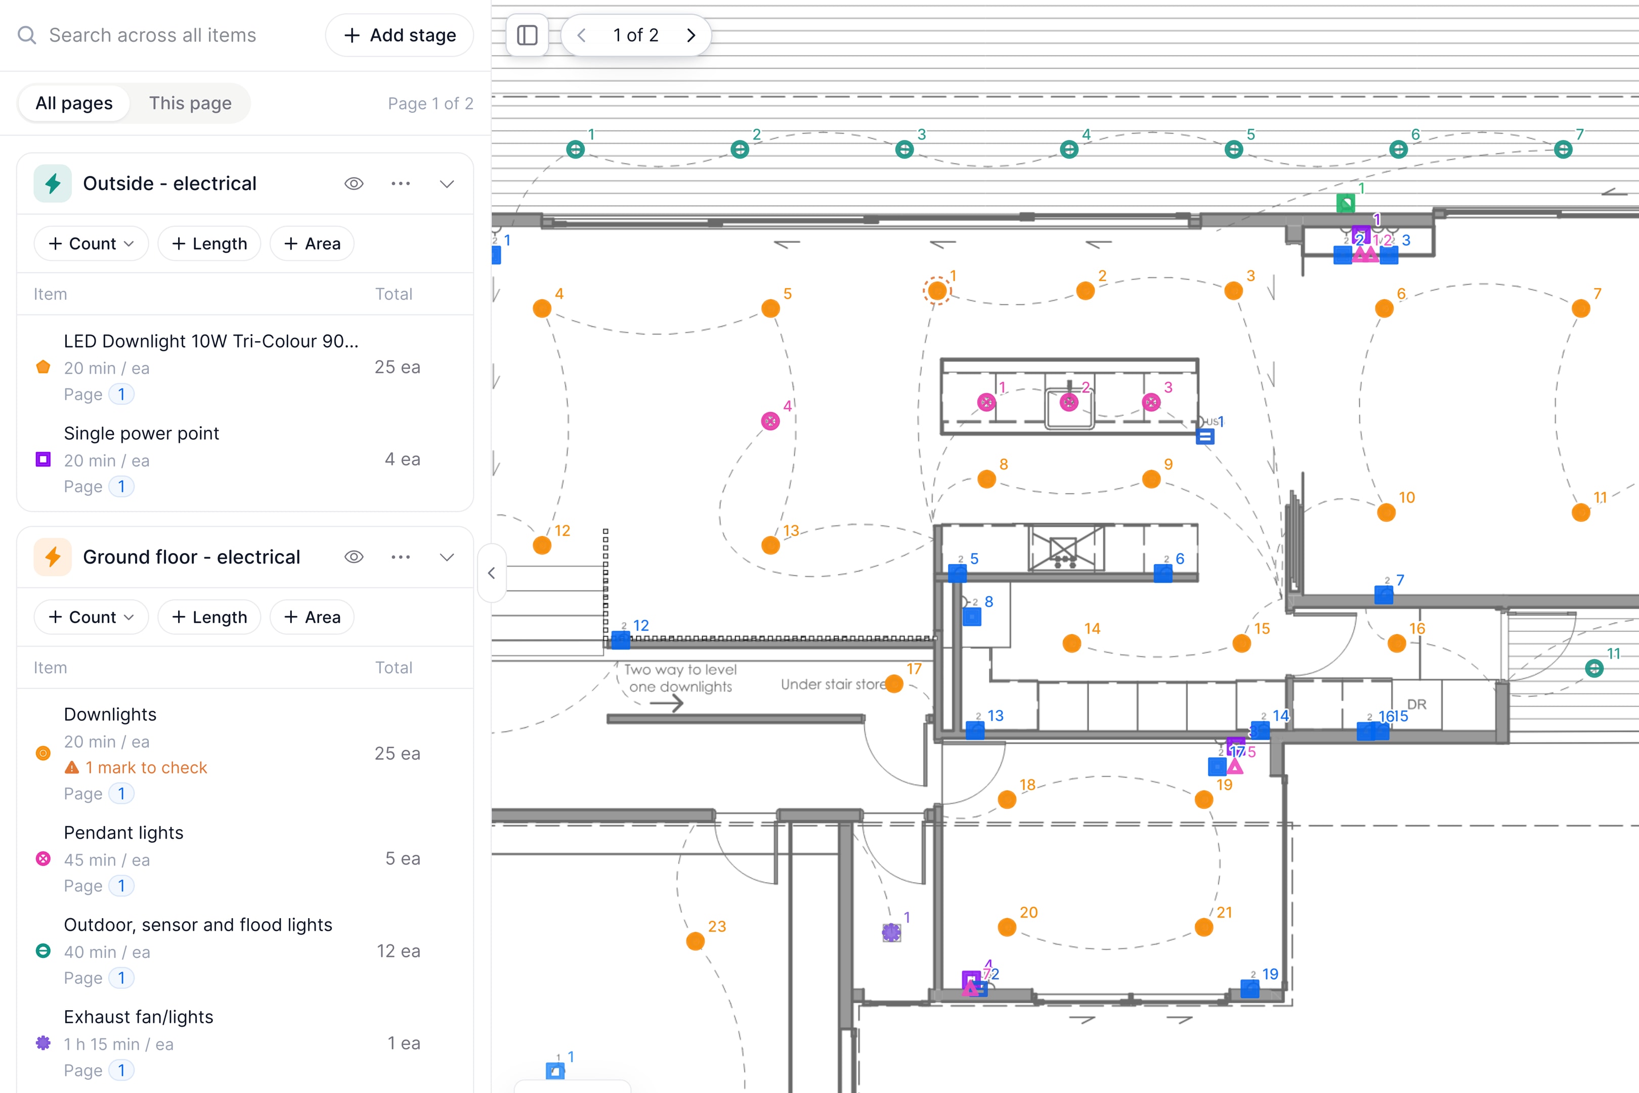The width and height of the screenshot is (1639, 1093).
Task: Switch to the All pages tab
Action: tap(74, 103)
